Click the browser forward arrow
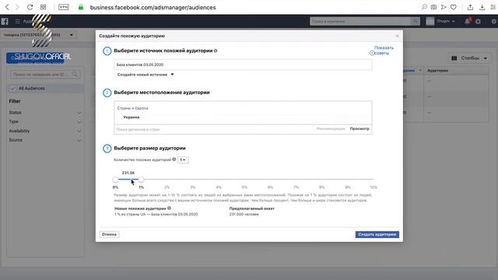The width and height of the screenshot is (498, 280). 17,7
